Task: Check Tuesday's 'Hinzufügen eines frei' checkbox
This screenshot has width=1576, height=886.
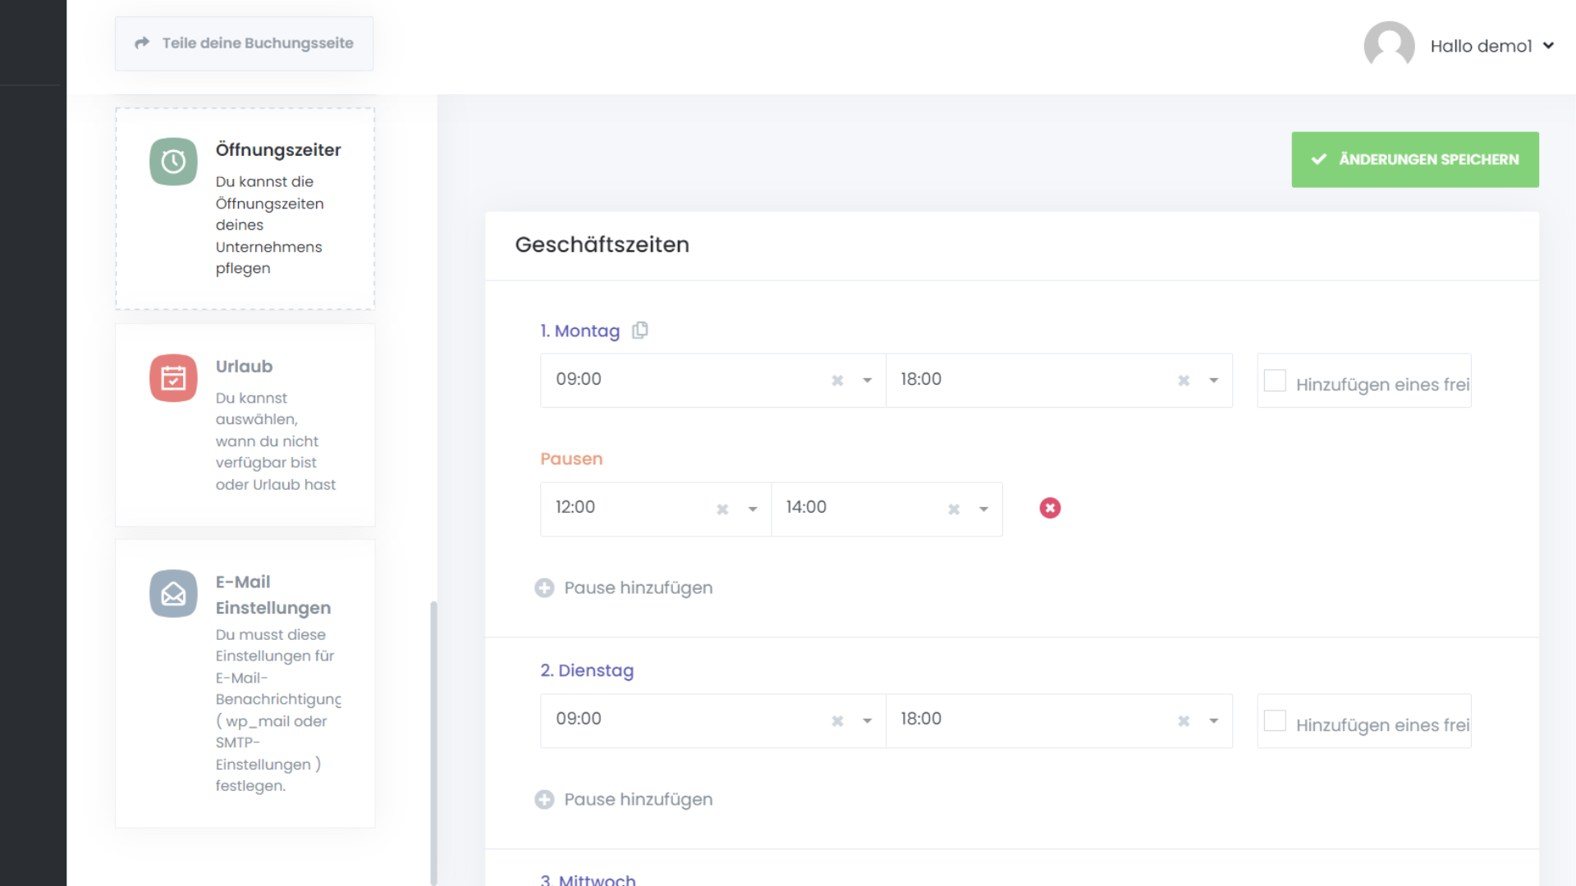Action: (x=1275, y=721)
